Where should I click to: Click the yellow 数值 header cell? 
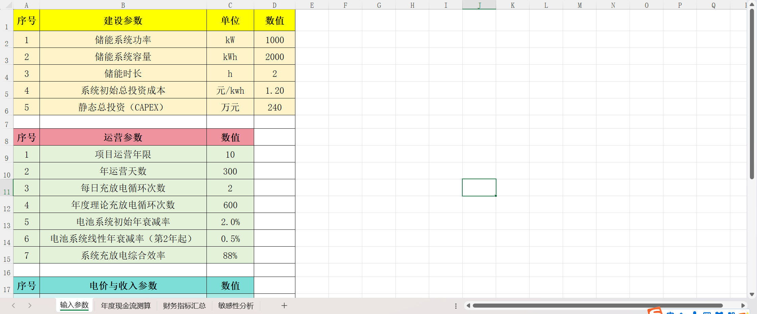tap(274, 20)
